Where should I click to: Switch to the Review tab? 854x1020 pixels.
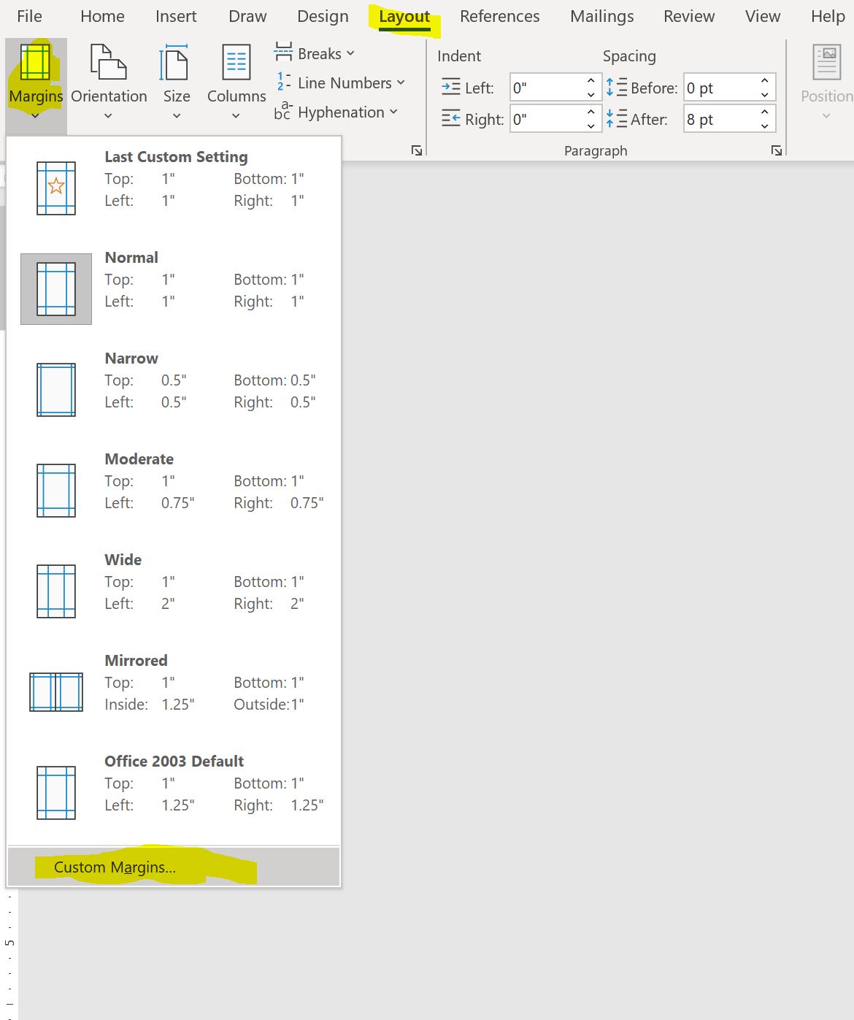point(688,16)
